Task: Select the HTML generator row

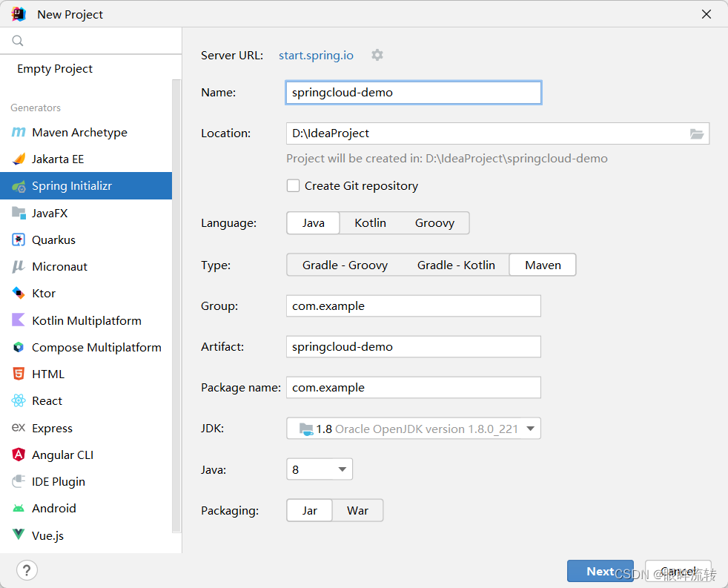Action: (86, 374)
